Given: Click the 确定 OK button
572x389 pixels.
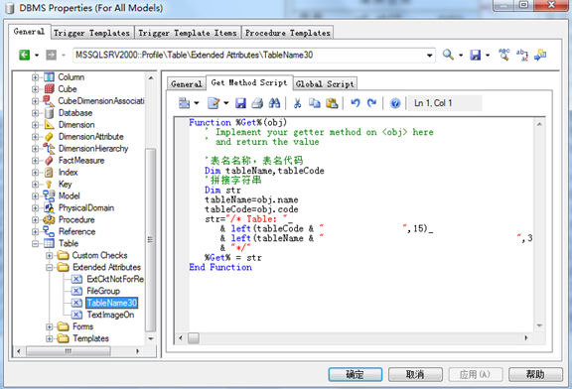Looking at the screenshot, I should [x=356, y=374].
